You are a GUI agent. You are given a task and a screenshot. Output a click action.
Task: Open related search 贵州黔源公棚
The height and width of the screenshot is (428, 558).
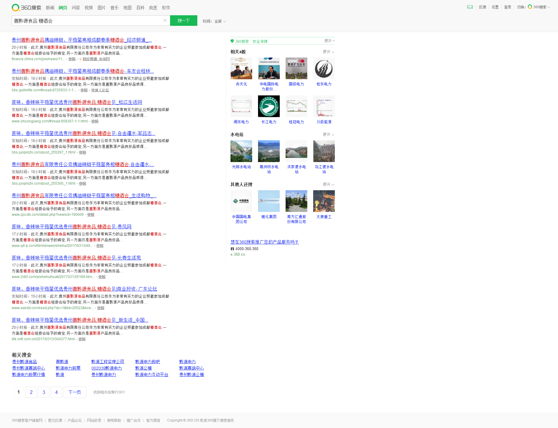[191, 375]
